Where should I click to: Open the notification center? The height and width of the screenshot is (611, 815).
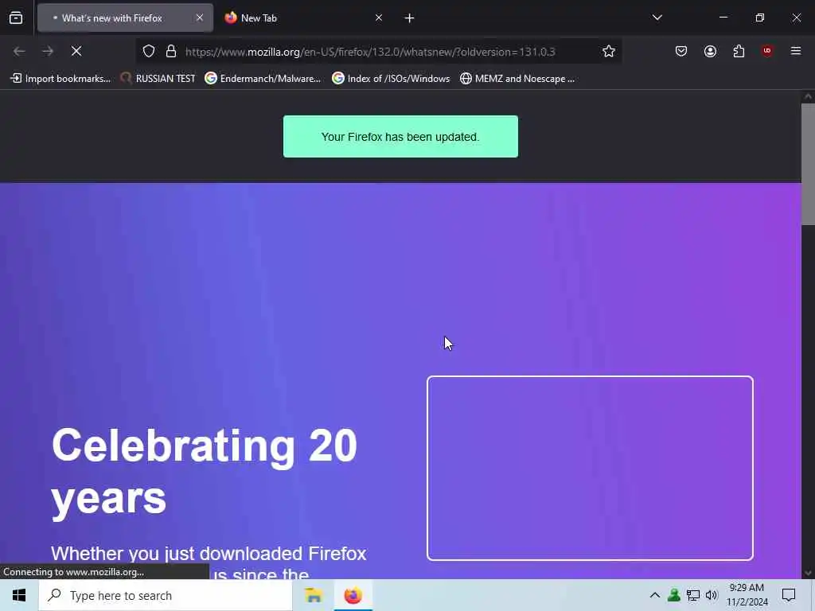click(x=789, y=595)
